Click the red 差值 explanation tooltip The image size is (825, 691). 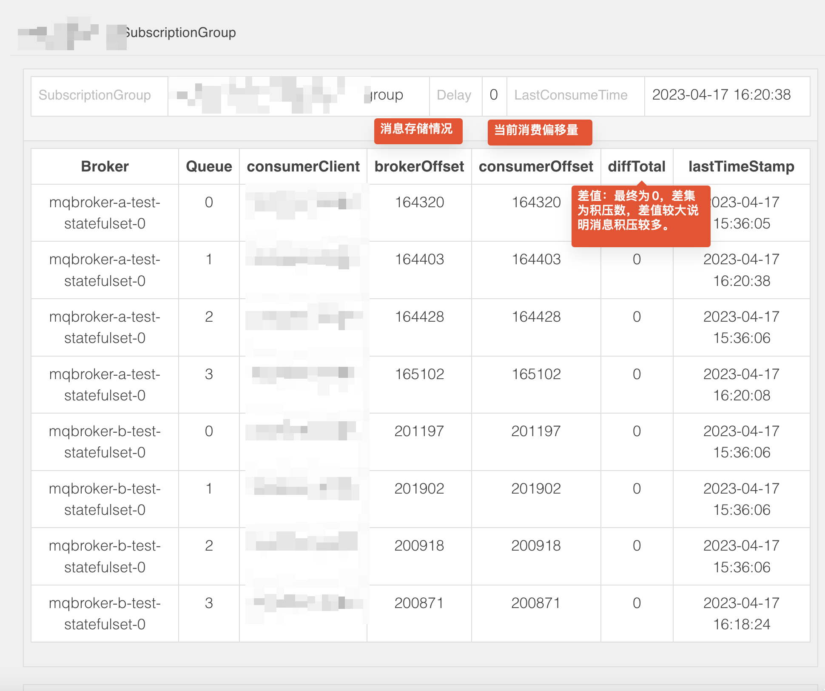(641, 215)
